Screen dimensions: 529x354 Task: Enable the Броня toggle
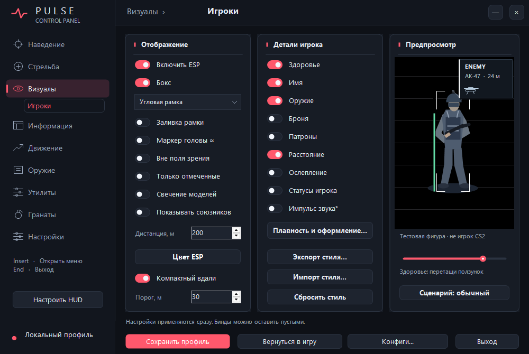pos(275,118)
